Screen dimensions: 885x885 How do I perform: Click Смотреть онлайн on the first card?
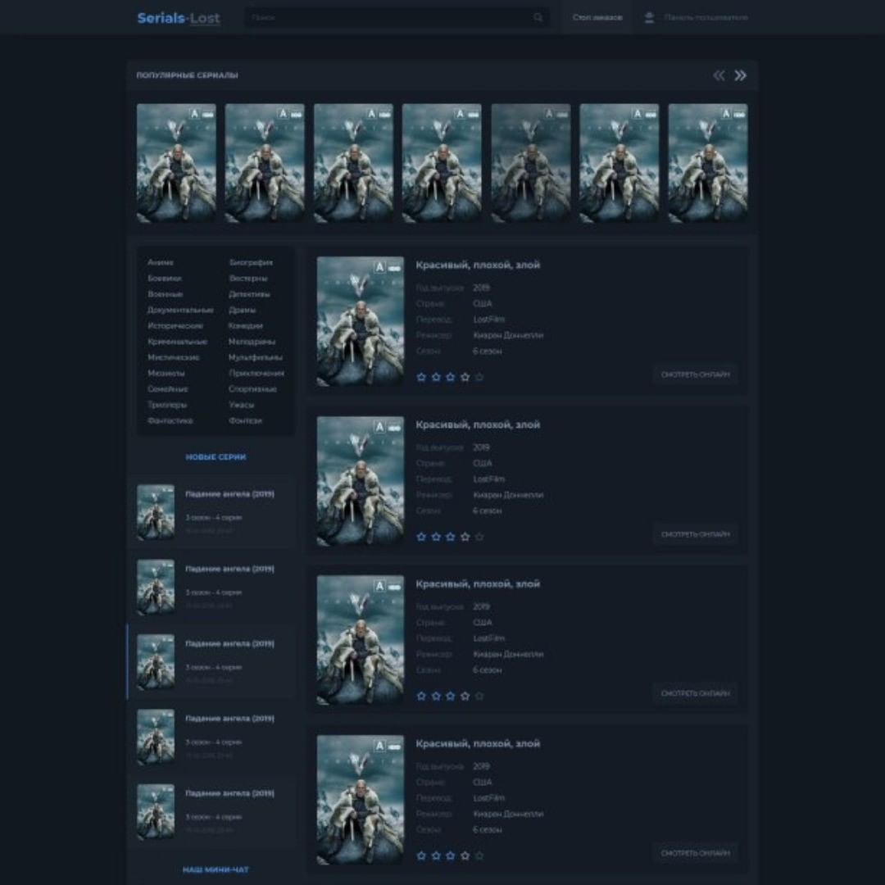[x=696, y=374]
